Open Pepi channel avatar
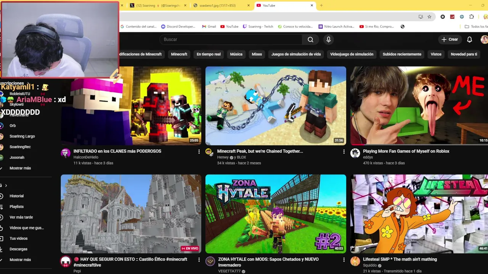488x274 pixels. (66, 261)
